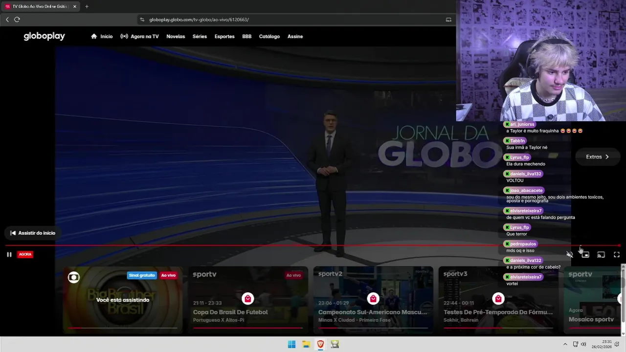This screenshot has width=626, height=352.
Task: Click the site info icon in address bar
Action: [x=142, y=20]
